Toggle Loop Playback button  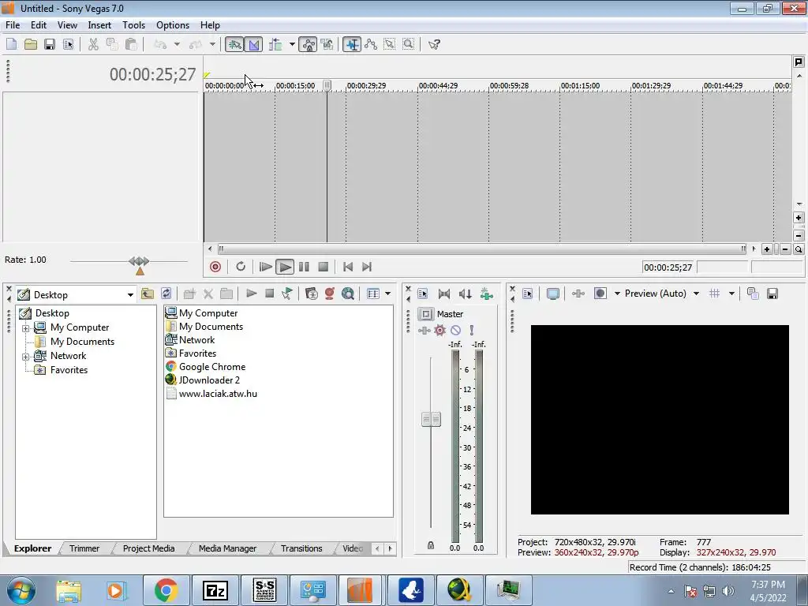[241, 267]
